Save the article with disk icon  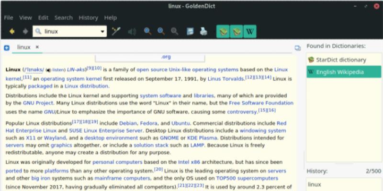(190, 32)
